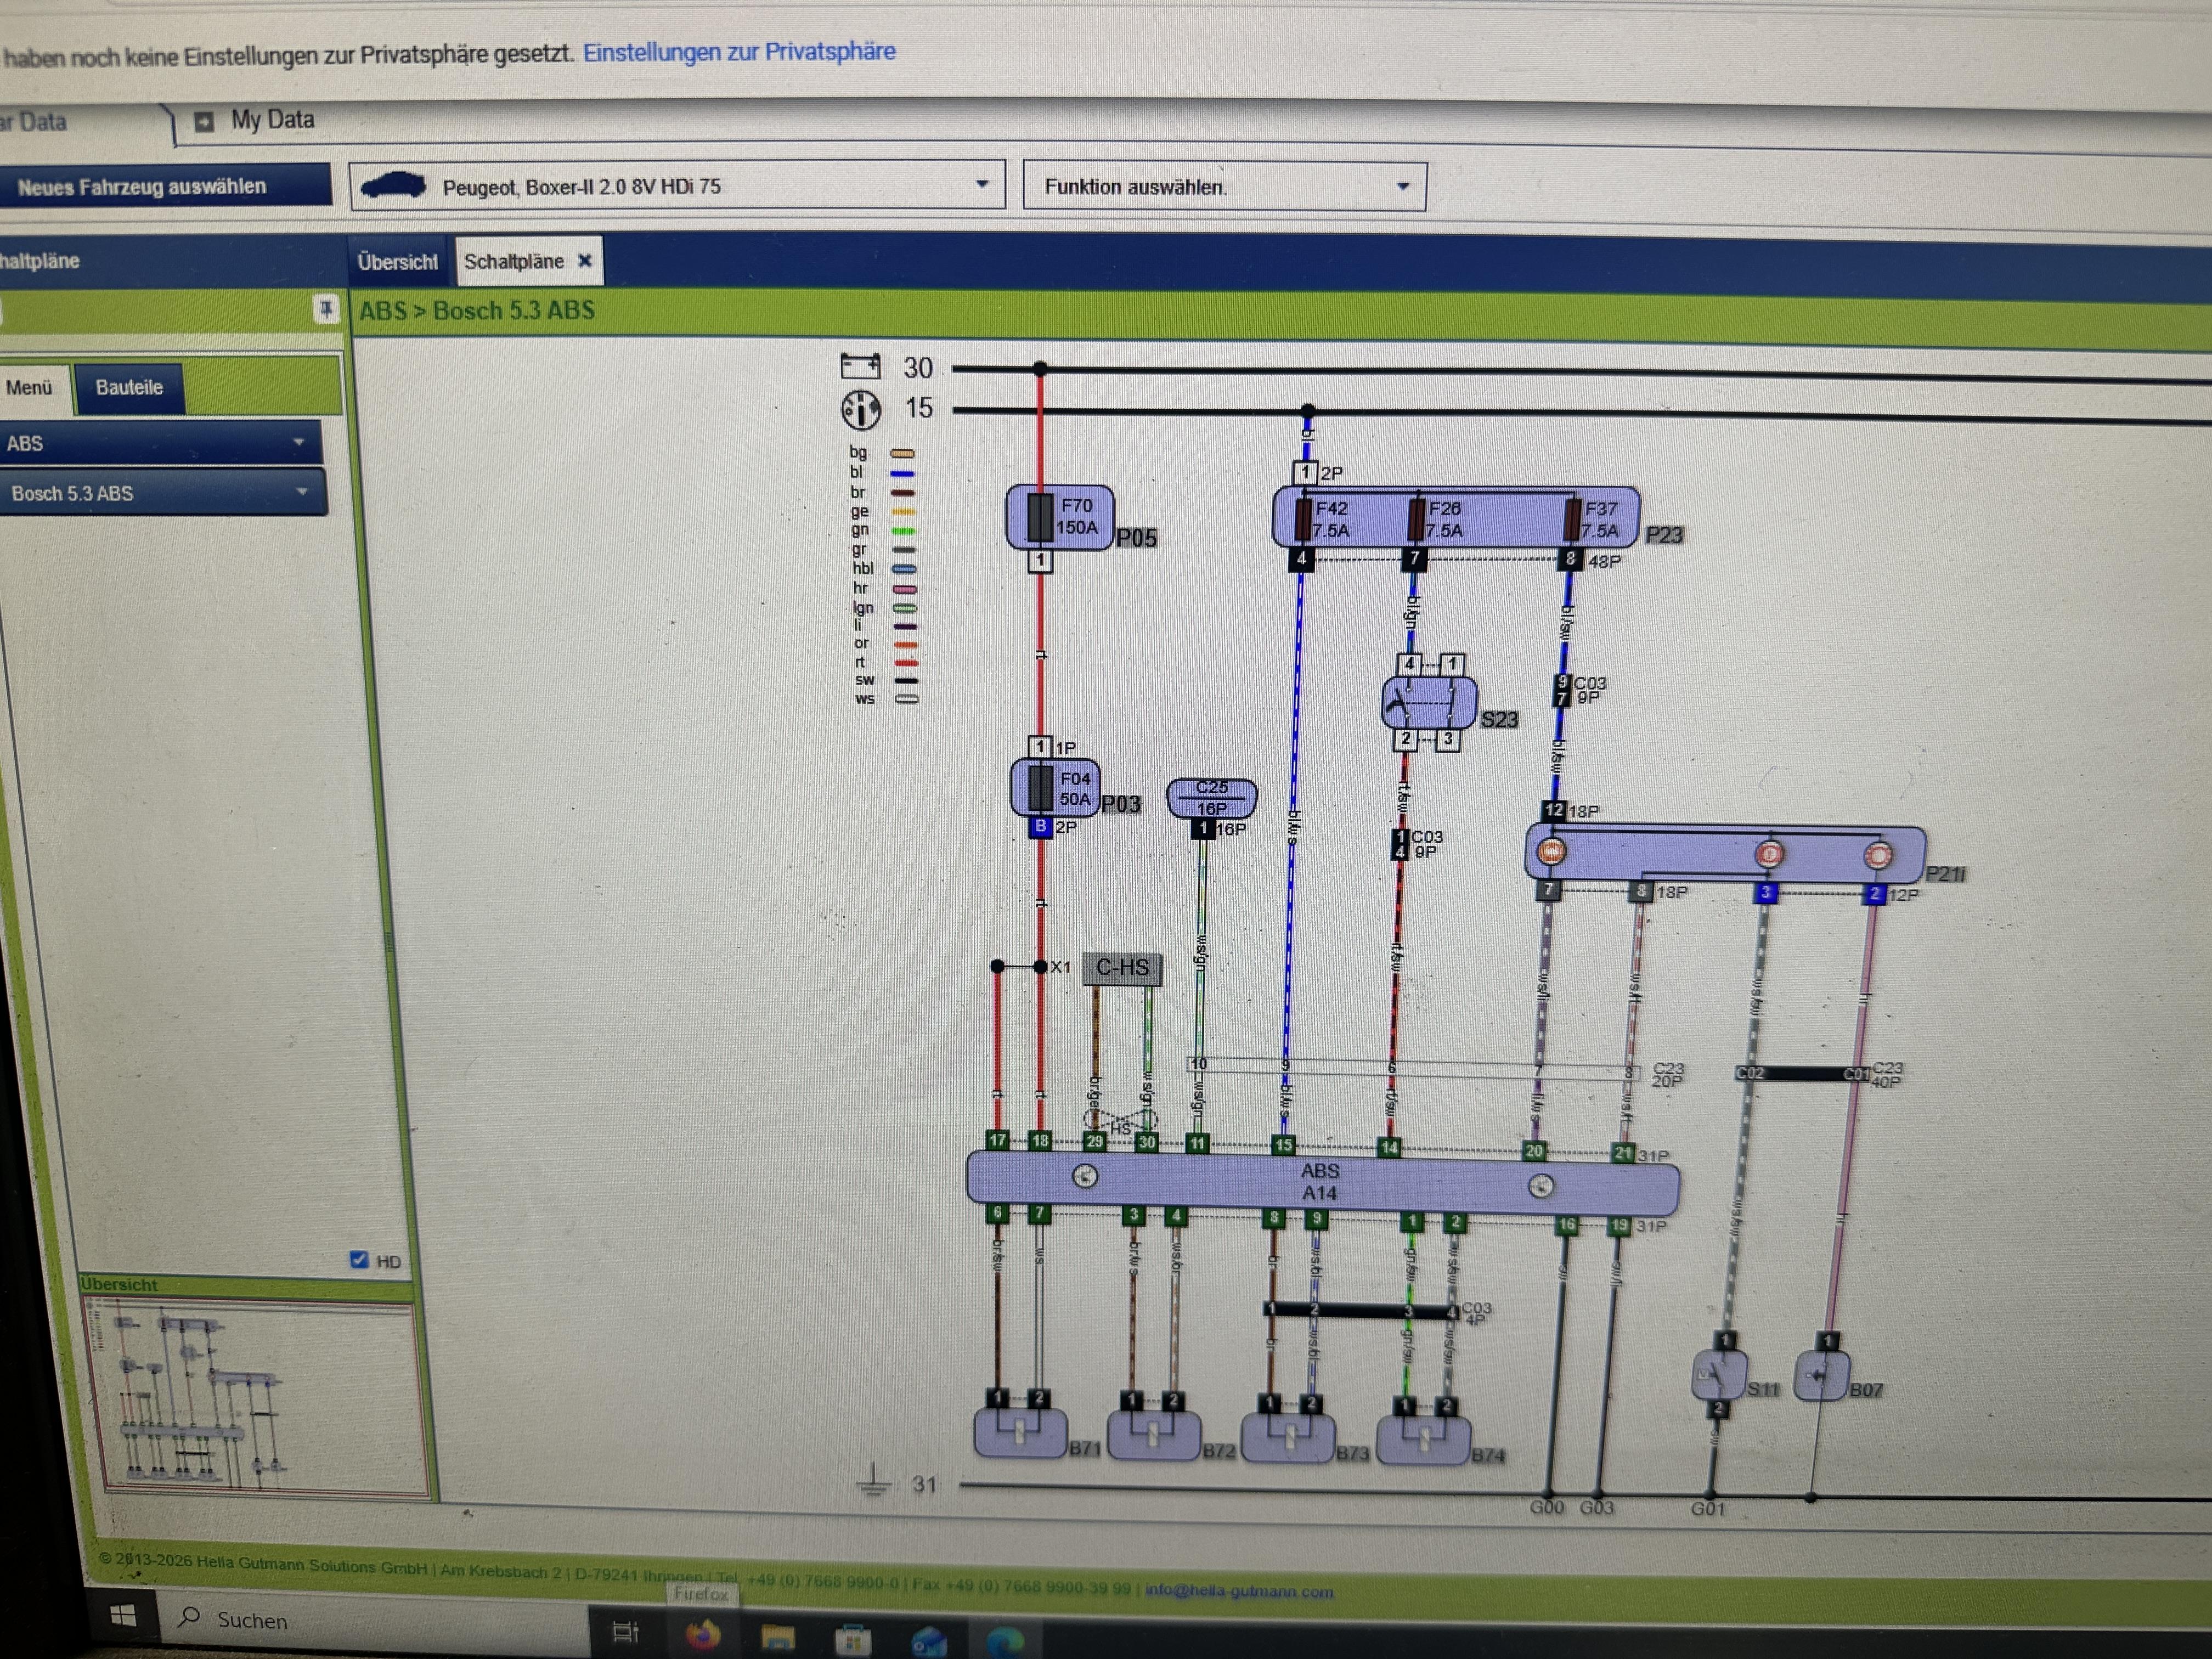Image resolution: width=2212 pixels, height=1659 pixels.
Task: Click the ABS A14 control unit block
Action: 1322,1182
